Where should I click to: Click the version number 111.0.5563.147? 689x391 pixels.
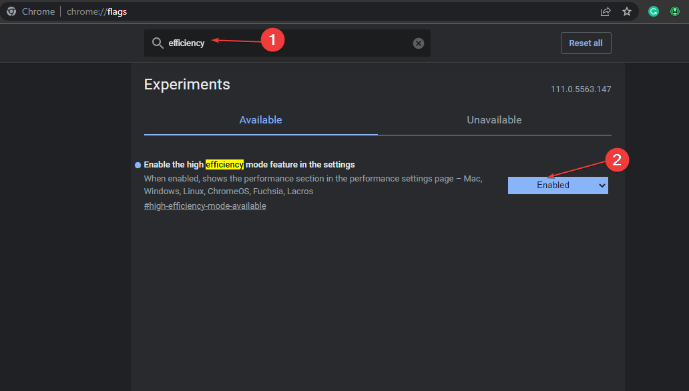tap(581, 89)
